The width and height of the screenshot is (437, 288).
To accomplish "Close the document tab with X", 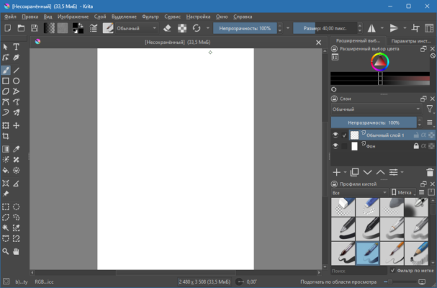I will point(318,42).
